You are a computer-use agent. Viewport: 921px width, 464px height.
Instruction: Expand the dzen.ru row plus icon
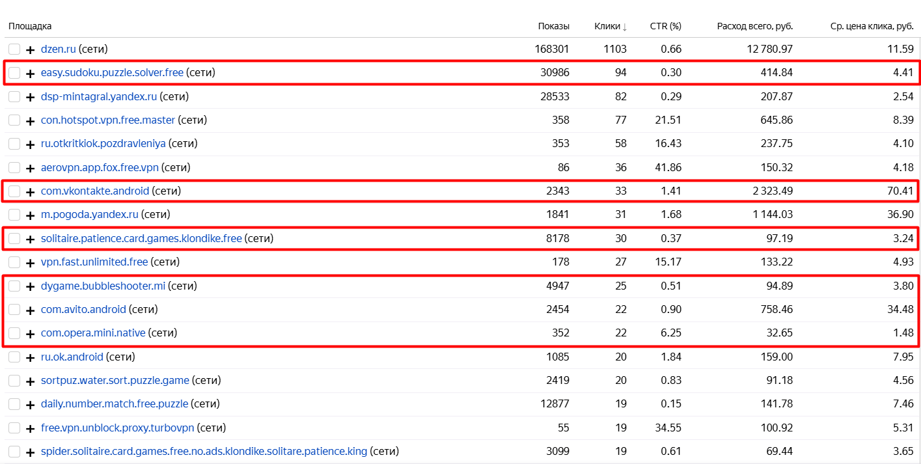tap(30, 49)
